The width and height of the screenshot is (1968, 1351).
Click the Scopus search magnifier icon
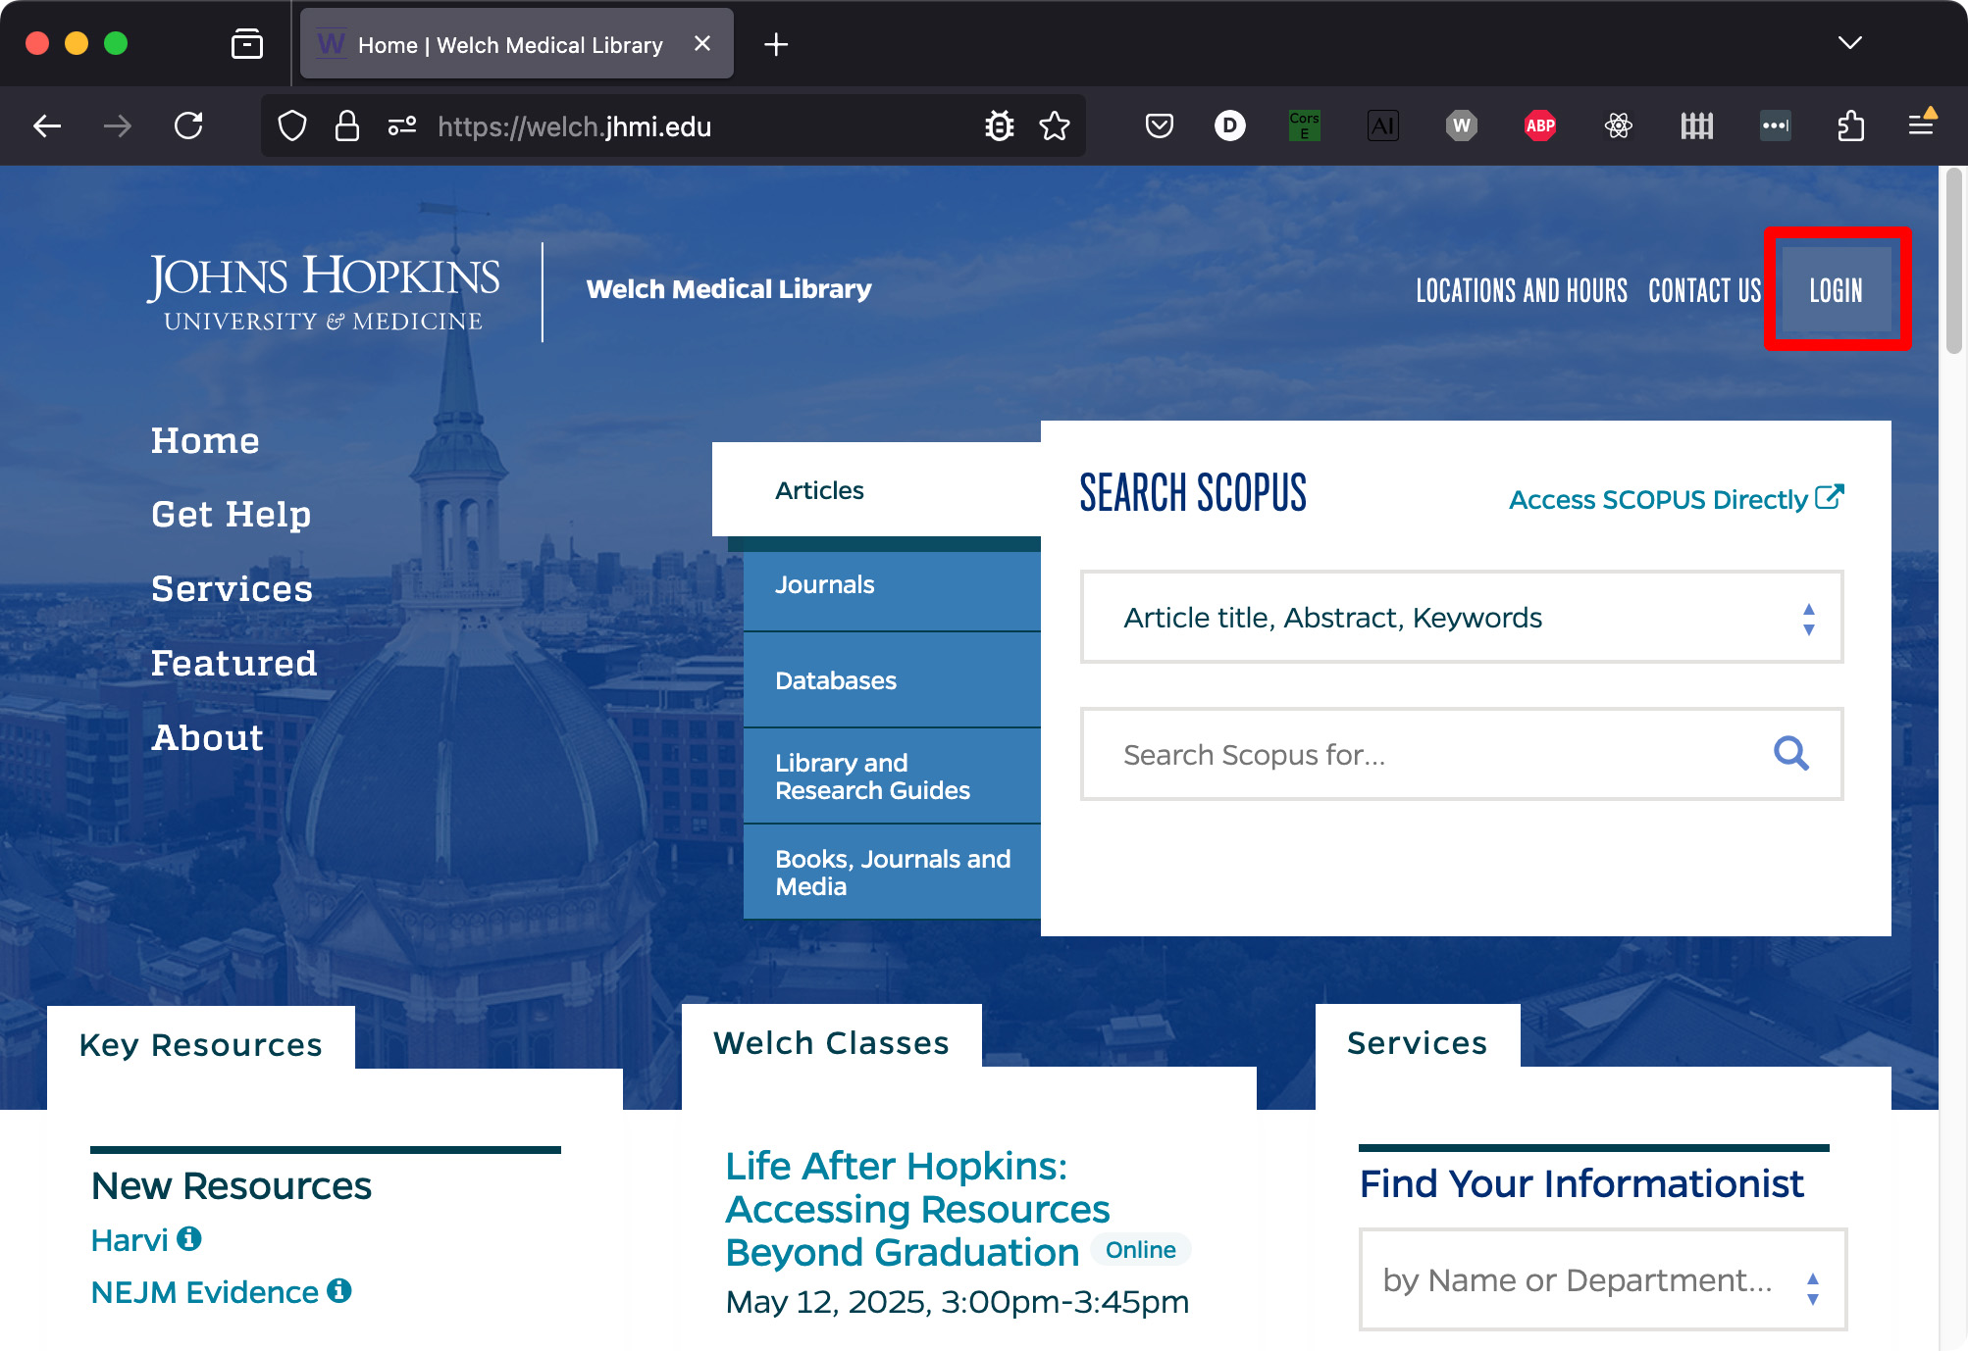(x=1791, y=754)
